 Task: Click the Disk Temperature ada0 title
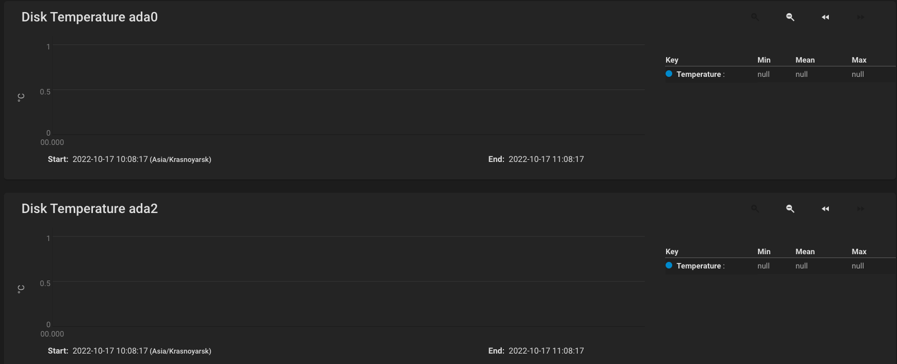pos(90,17)
